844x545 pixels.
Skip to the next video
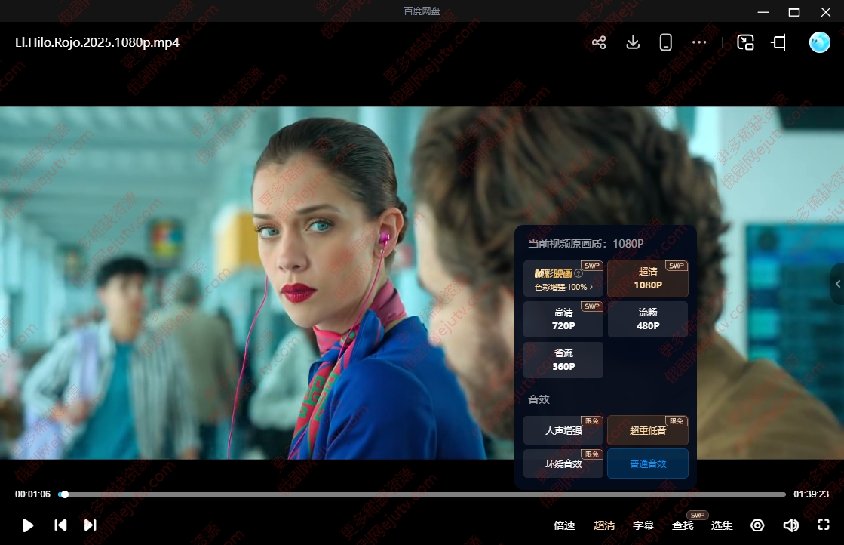(x=90, y=525)
